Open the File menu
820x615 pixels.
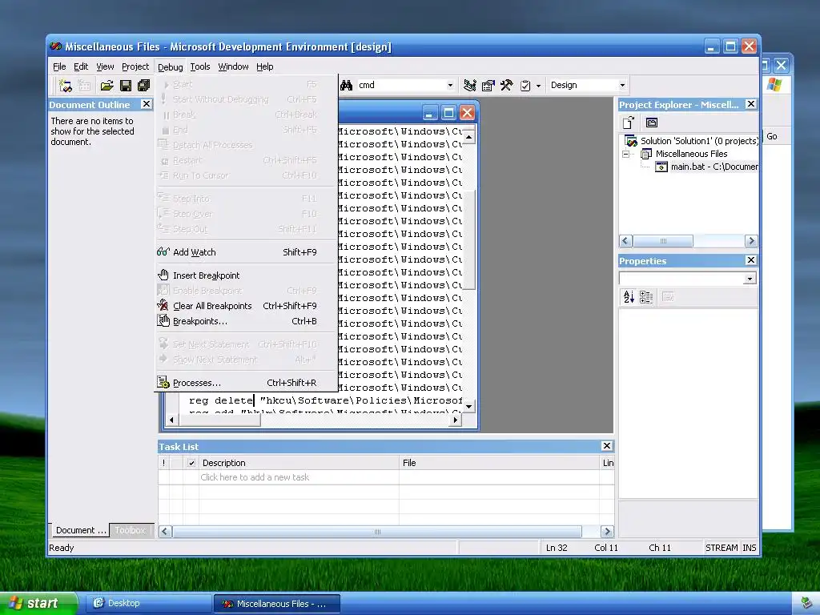pyautogui.click(x=59, y=66)
